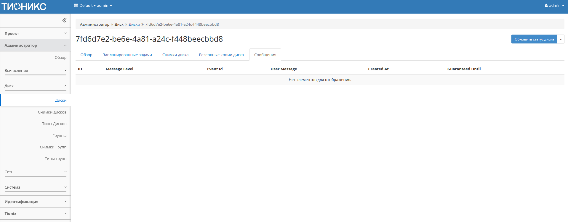The width and height of the screenshot is (568, 222).
Task: Switch to the Обзор tab
Action: click(86, 55)
